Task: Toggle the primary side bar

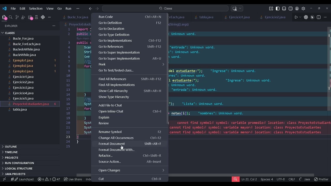Action: [277, 9]
